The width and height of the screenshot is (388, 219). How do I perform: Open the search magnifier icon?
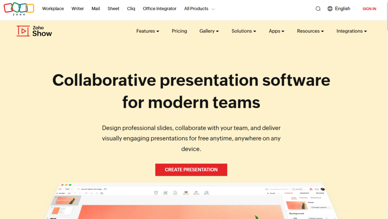pos(318,9)
